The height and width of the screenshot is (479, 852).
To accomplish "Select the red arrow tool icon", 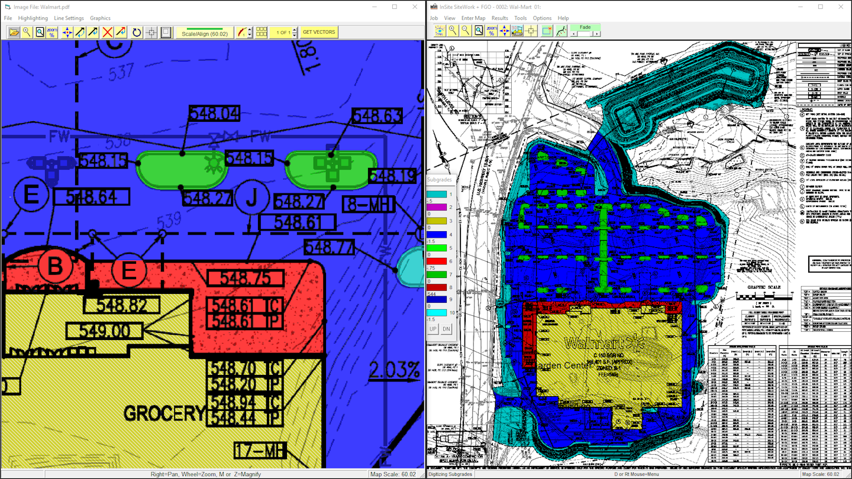I will coord(120,33).
